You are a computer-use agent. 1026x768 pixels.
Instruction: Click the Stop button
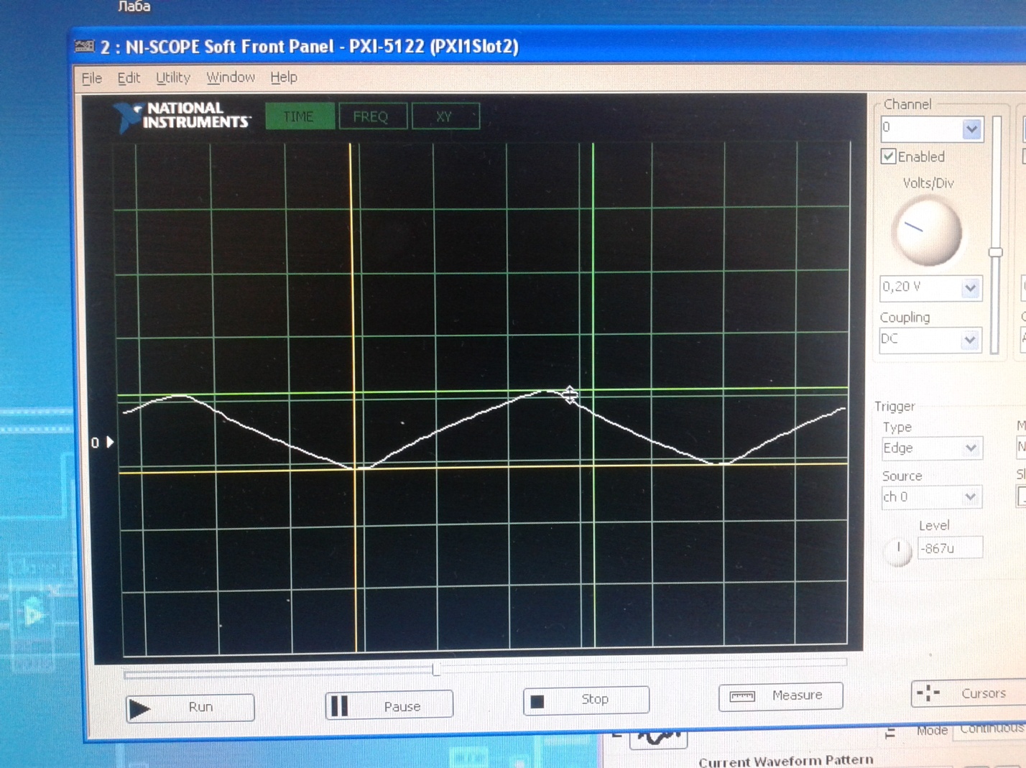click(x=586, y=700)
